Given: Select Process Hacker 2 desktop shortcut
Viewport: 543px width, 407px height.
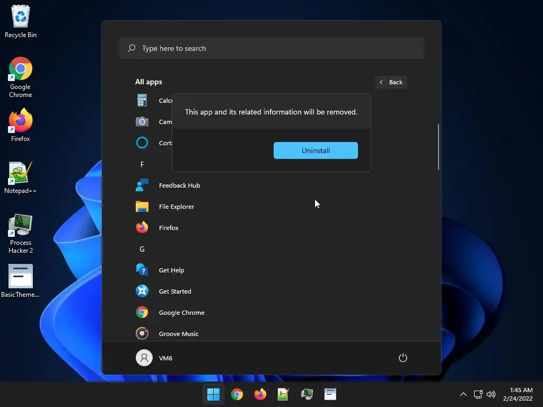Looking at the screenshot, I should point(21,234).
